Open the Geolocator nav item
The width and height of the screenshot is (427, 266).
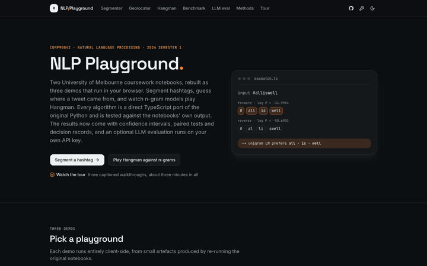pos(140,8)
